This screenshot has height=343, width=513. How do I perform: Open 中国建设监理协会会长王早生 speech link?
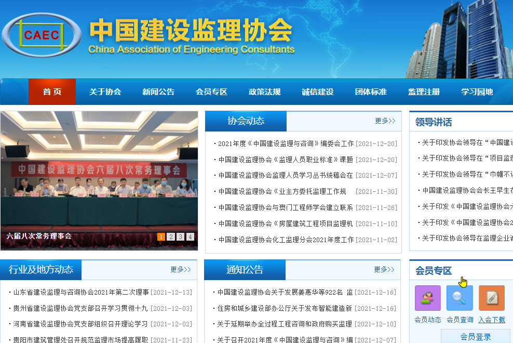(x=467, y=190)
